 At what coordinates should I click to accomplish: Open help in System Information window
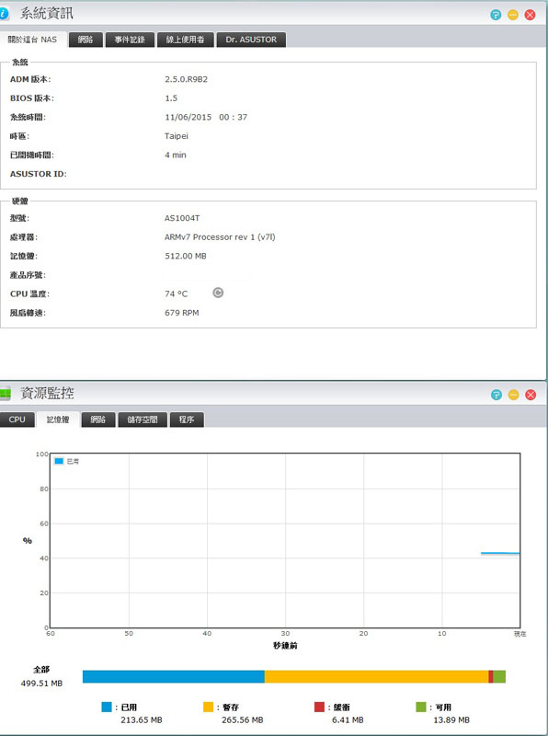coord(496,15)
